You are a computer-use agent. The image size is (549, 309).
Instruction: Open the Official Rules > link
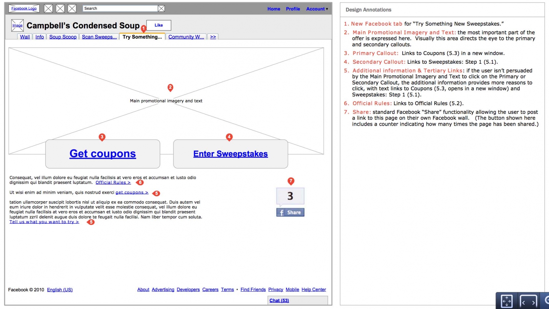(113, 182)
